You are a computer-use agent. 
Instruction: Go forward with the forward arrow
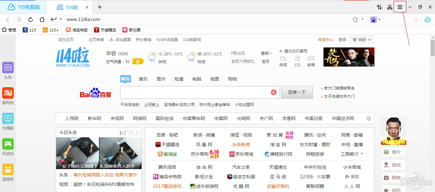[x=19, y=19]
